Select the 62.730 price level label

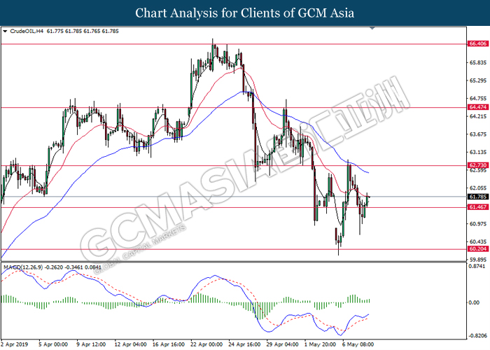tap(478, 165)
